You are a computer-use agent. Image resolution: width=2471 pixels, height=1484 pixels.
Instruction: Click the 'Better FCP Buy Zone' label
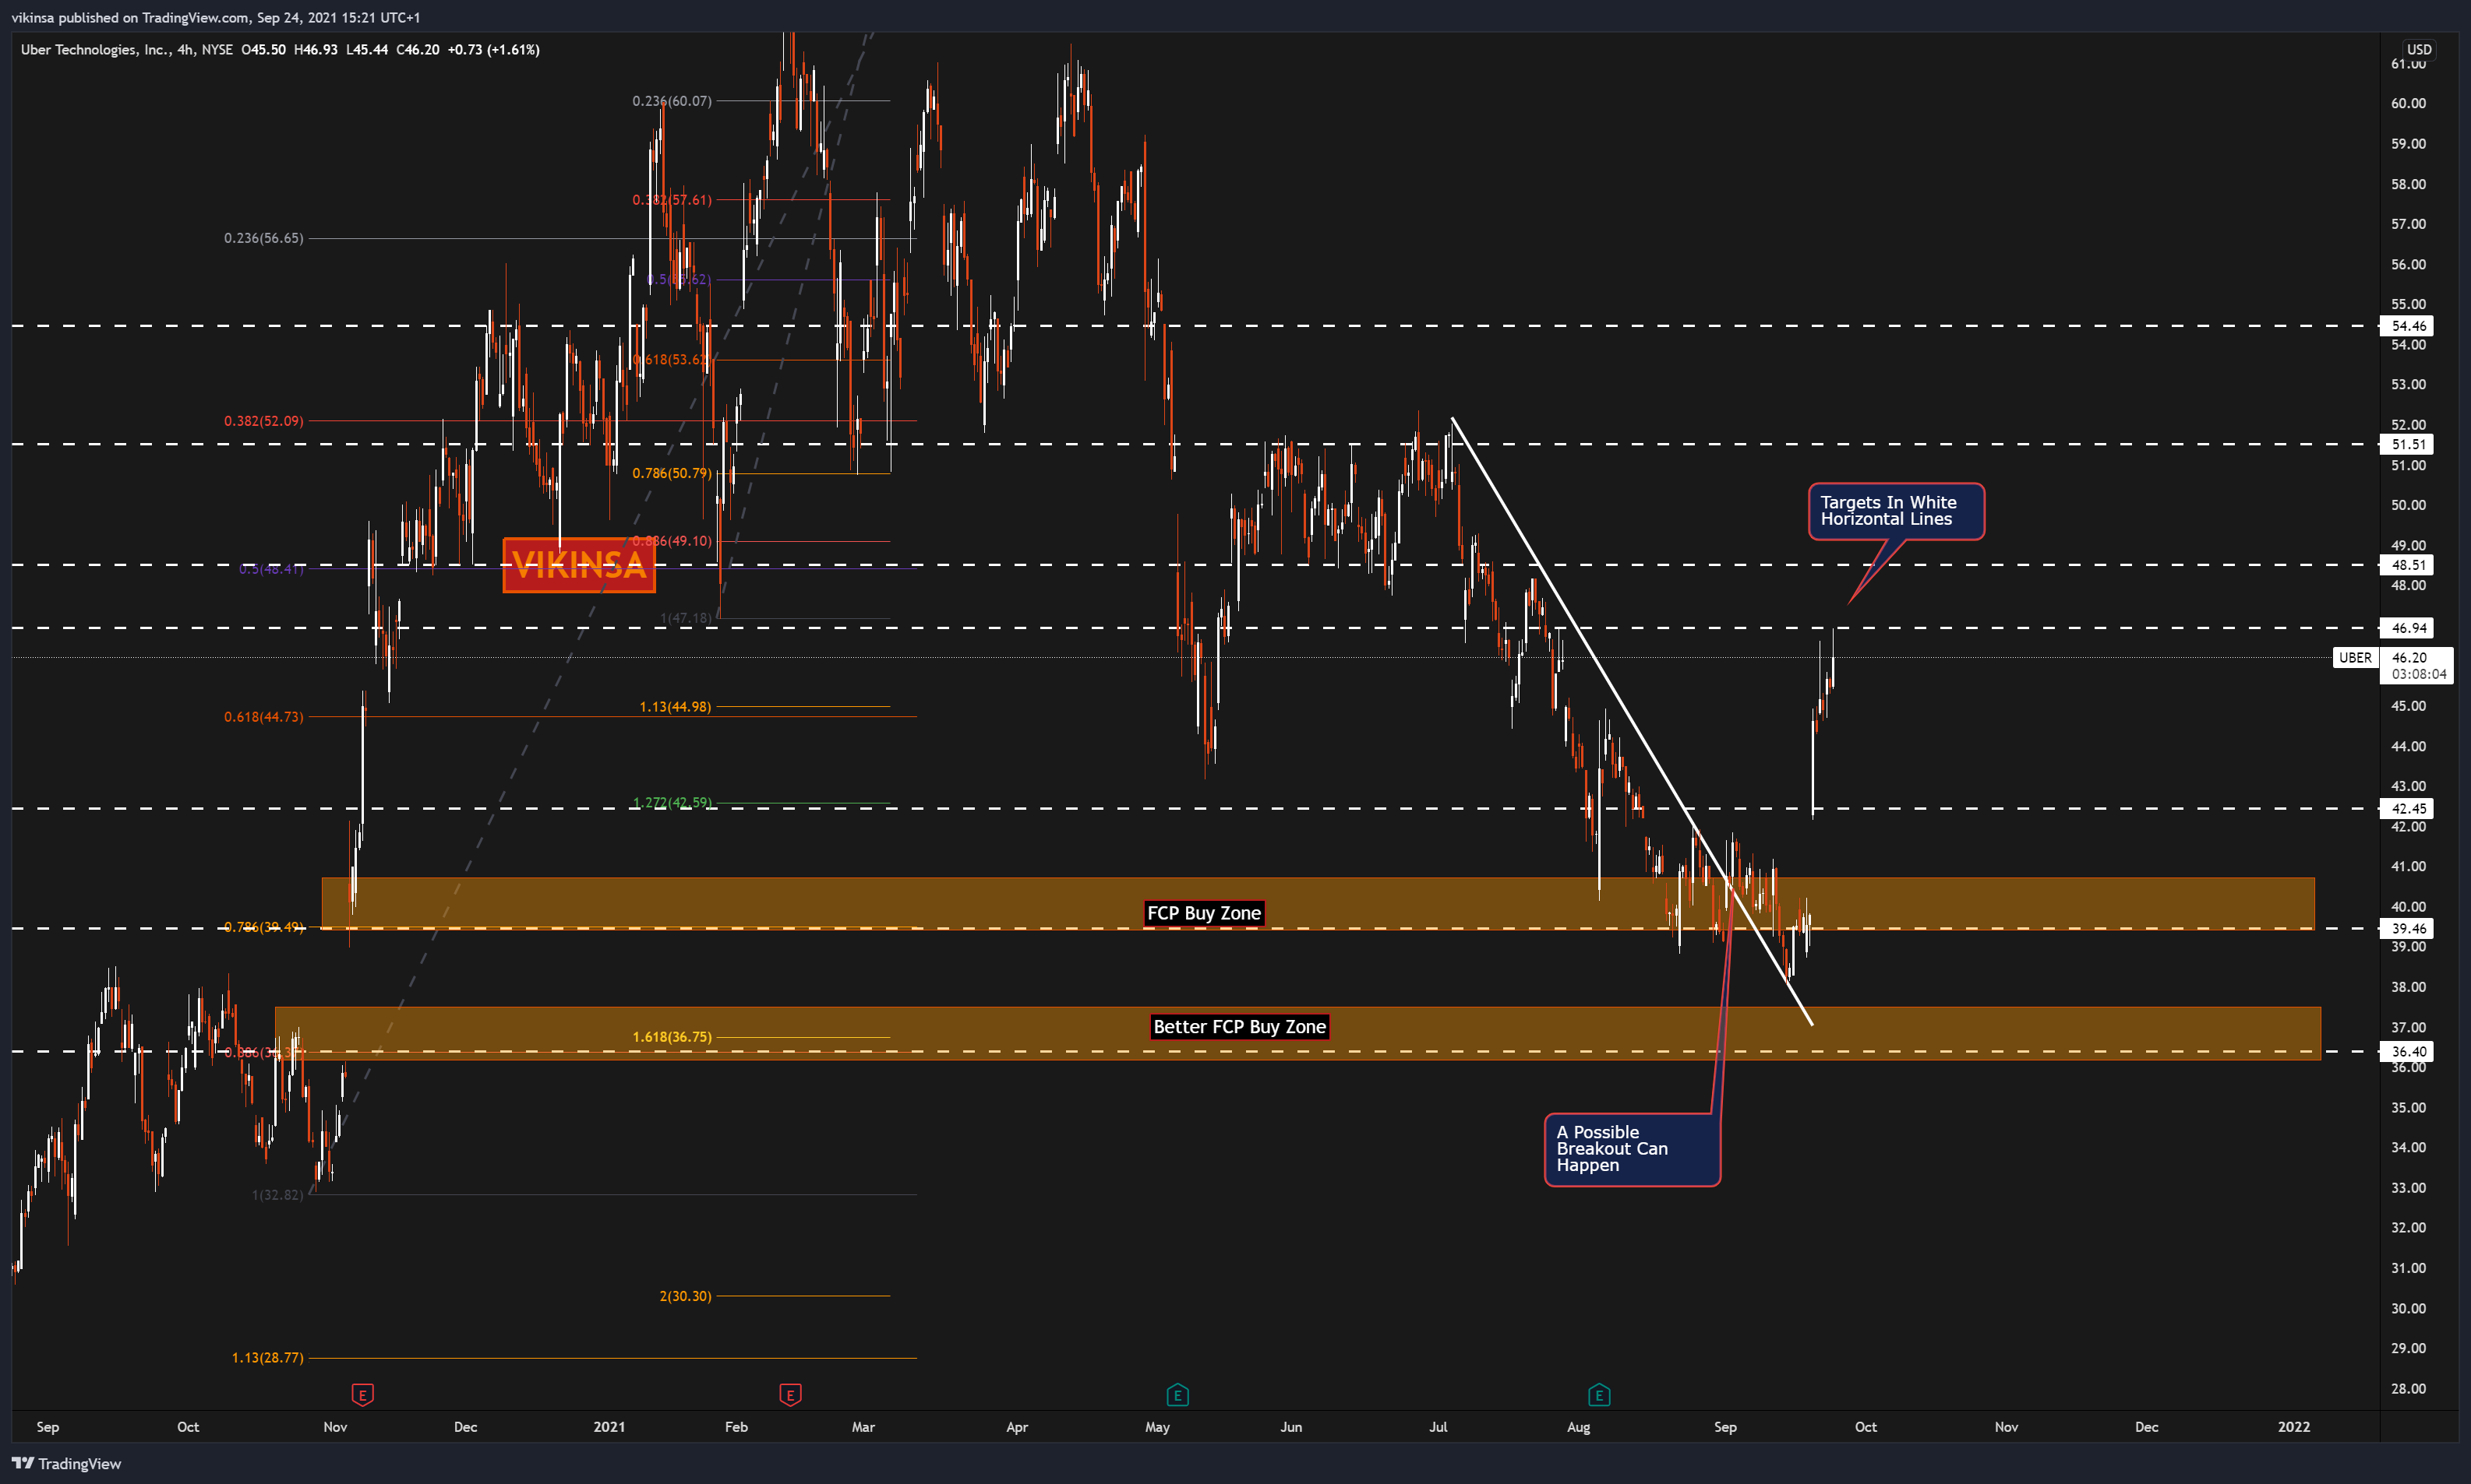pos(1239,1027)
